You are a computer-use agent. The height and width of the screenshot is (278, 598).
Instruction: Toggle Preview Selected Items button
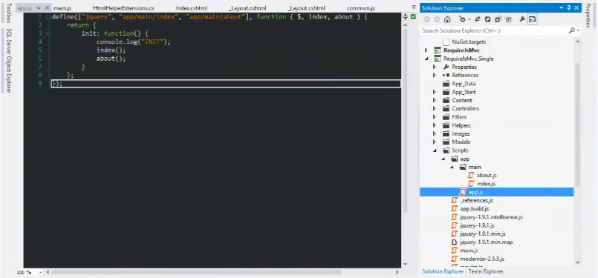533,19
